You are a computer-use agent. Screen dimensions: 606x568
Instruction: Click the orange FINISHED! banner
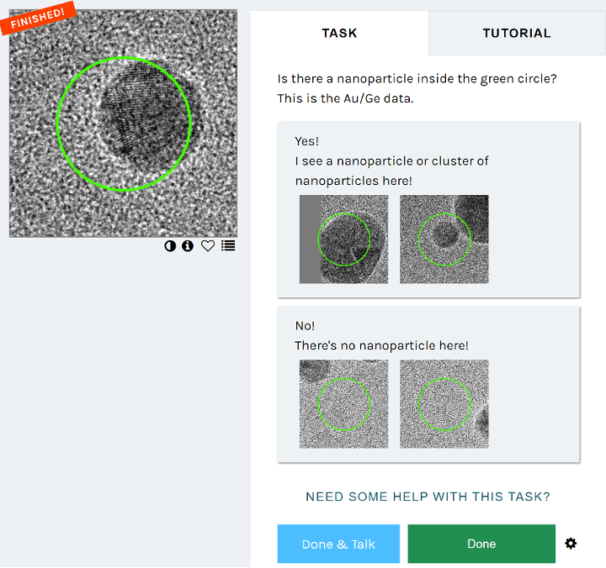[x=38, y=17]
